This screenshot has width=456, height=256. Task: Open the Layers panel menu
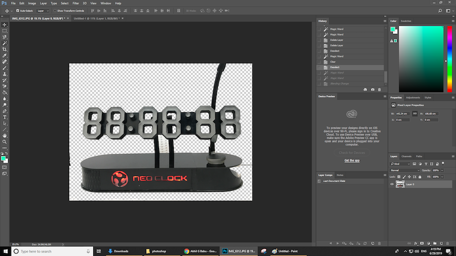pyautogui.click(x=453, y=156)
